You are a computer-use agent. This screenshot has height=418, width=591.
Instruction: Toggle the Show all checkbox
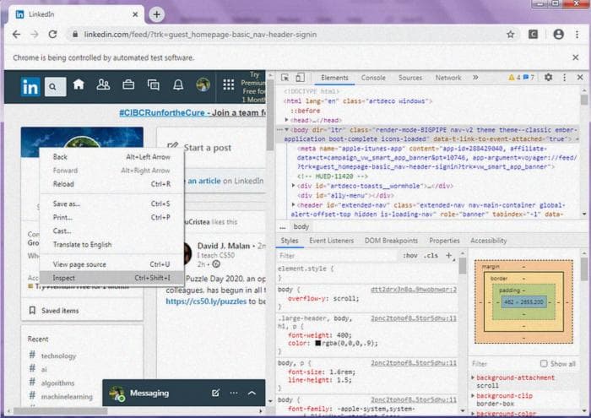(x=544, y=363)
